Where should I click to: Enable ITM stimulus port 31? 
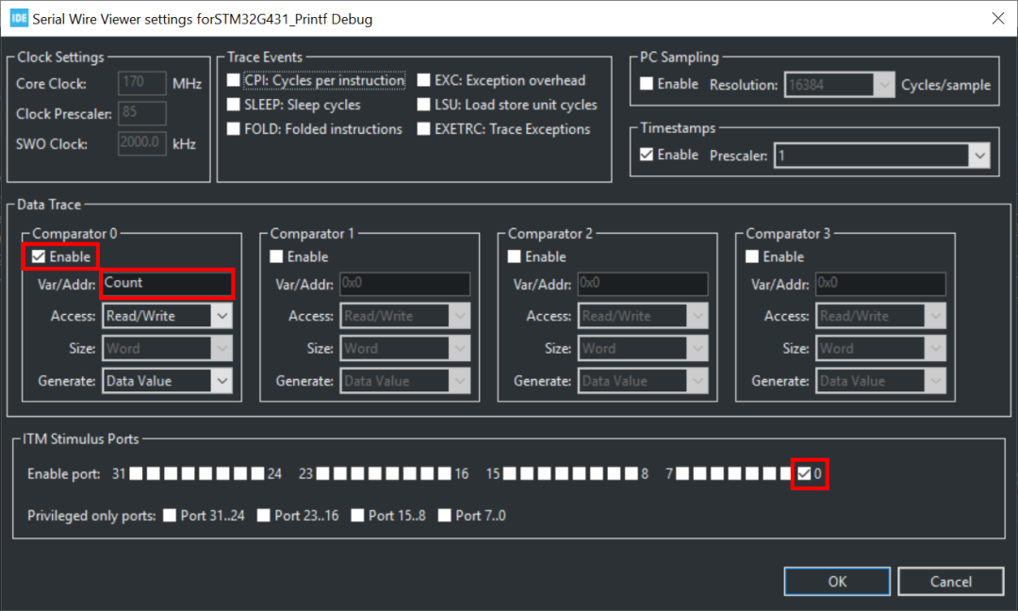(136, 473)
